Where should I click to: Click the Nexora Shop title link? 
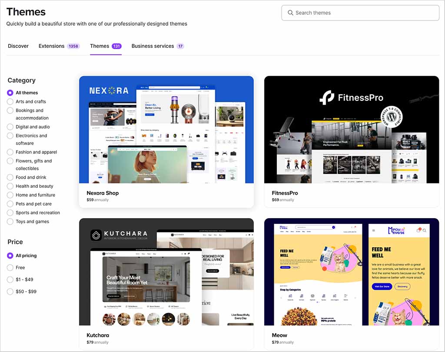(x=103, y=193)
